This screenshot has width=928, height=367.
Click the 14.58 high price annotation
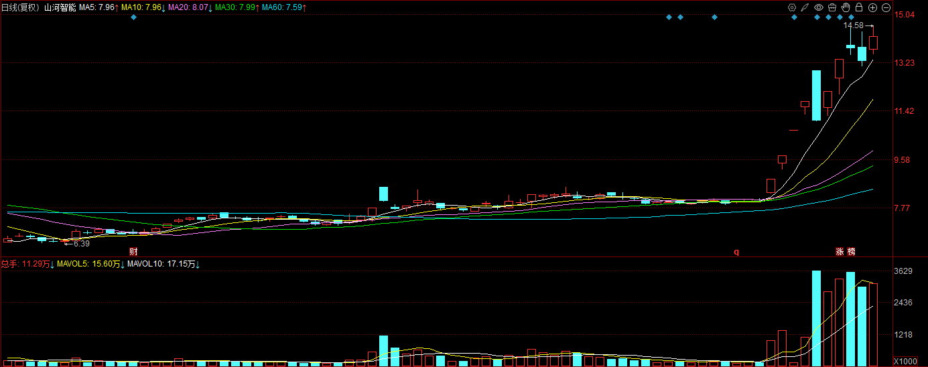click(x=853, y=25)
